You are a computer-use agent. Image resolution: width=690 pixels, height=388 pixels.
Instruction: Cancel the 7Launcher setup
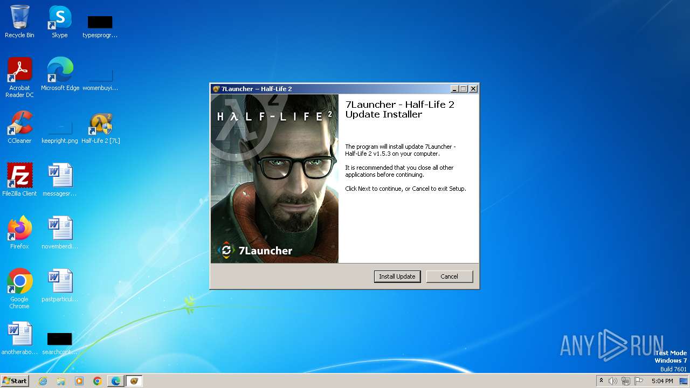click(449, 276)
